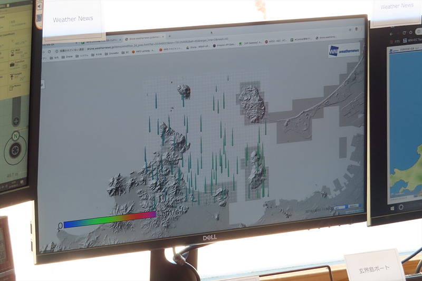The height and width of the screenshot is (281, 422).
Task: Click the left blue button beside the timestamp
Action: coord(341,207)
